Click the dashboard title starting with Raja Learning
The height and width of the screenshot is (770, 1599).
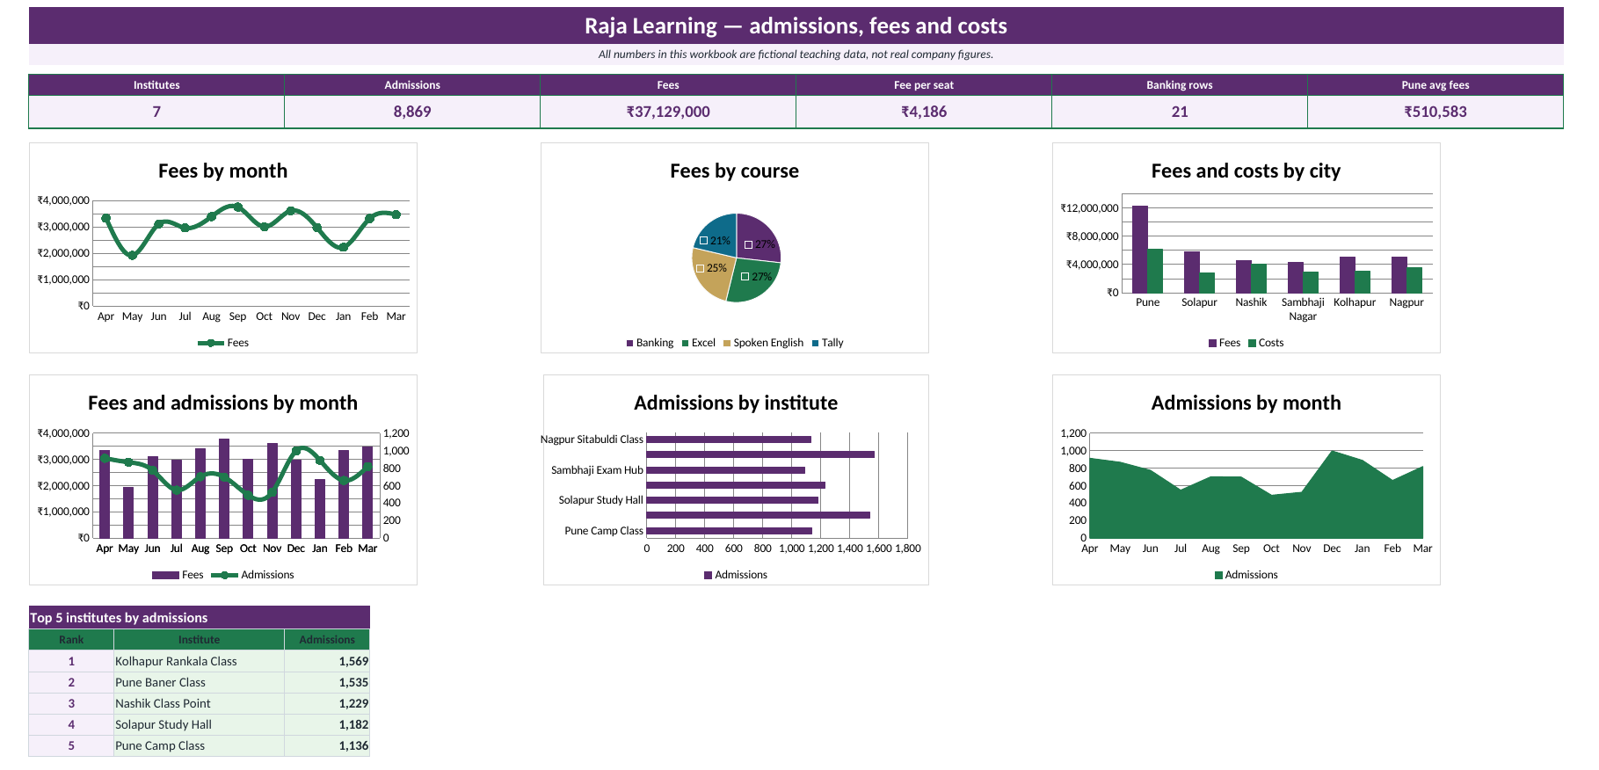[x=796, y=26]
